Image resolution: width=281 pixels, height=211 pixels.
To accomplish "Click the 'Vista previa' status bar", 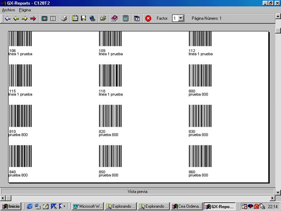I will [137, 192].
